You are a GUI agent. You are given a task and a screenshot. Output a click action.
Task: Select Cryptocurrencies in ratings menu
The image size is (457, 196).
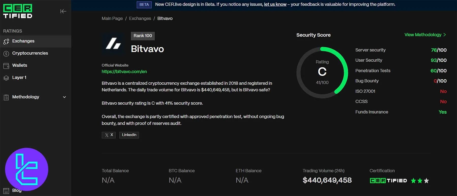tap(30, 53)
